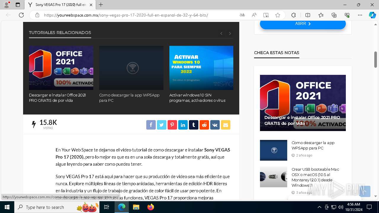
Task: Open Copilot sidebar icon
Action: point(372,15)
